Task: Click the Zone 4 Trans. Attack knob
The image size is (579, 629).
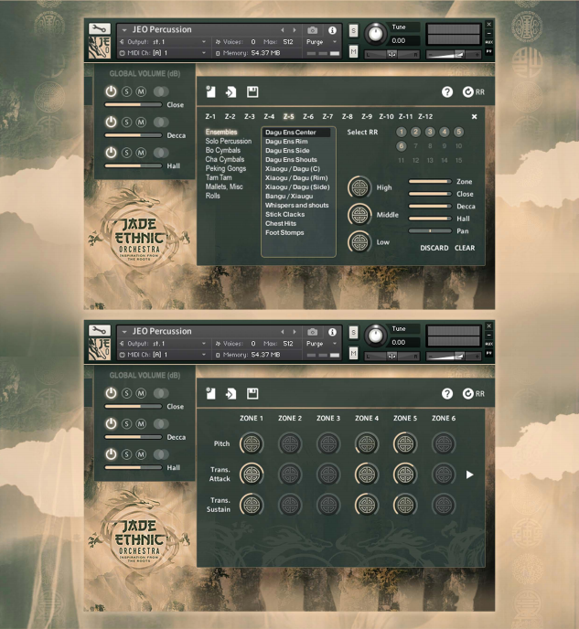Action: pyautogui.click(x=367, y=474)
